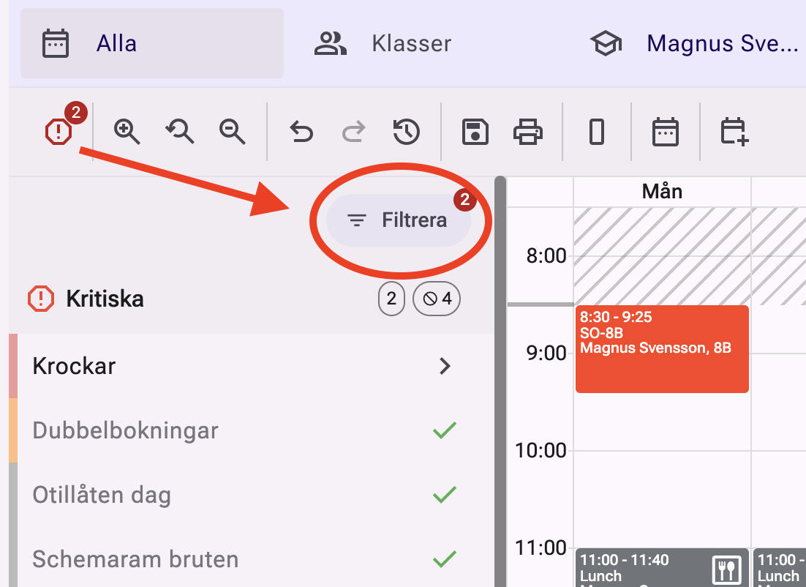Switch to the Klasser tab

point(388,43)
